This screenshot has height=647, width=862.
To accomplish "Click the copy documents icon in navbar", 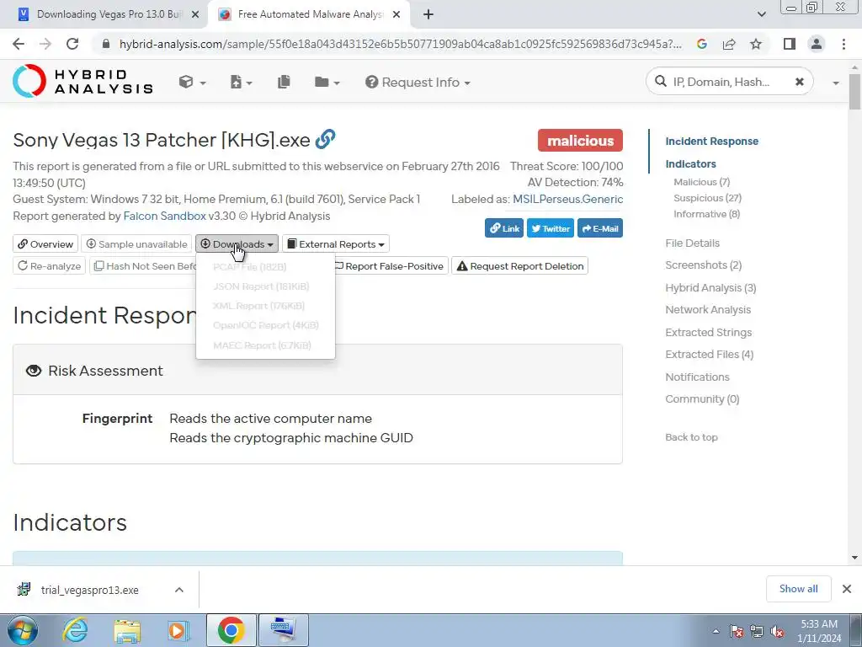I will pyautogui.click(x=284, y=82).
